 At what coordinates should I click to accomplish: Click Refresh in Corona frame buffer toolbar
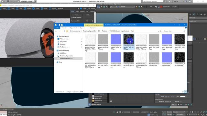click(28, 9)
